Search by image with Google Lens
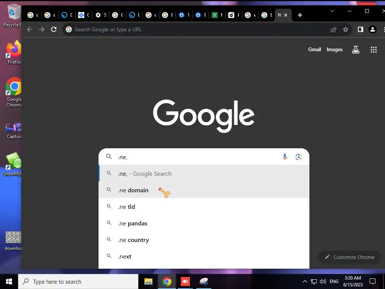Viewport: 385px width, 289px height. pos(298,157)
